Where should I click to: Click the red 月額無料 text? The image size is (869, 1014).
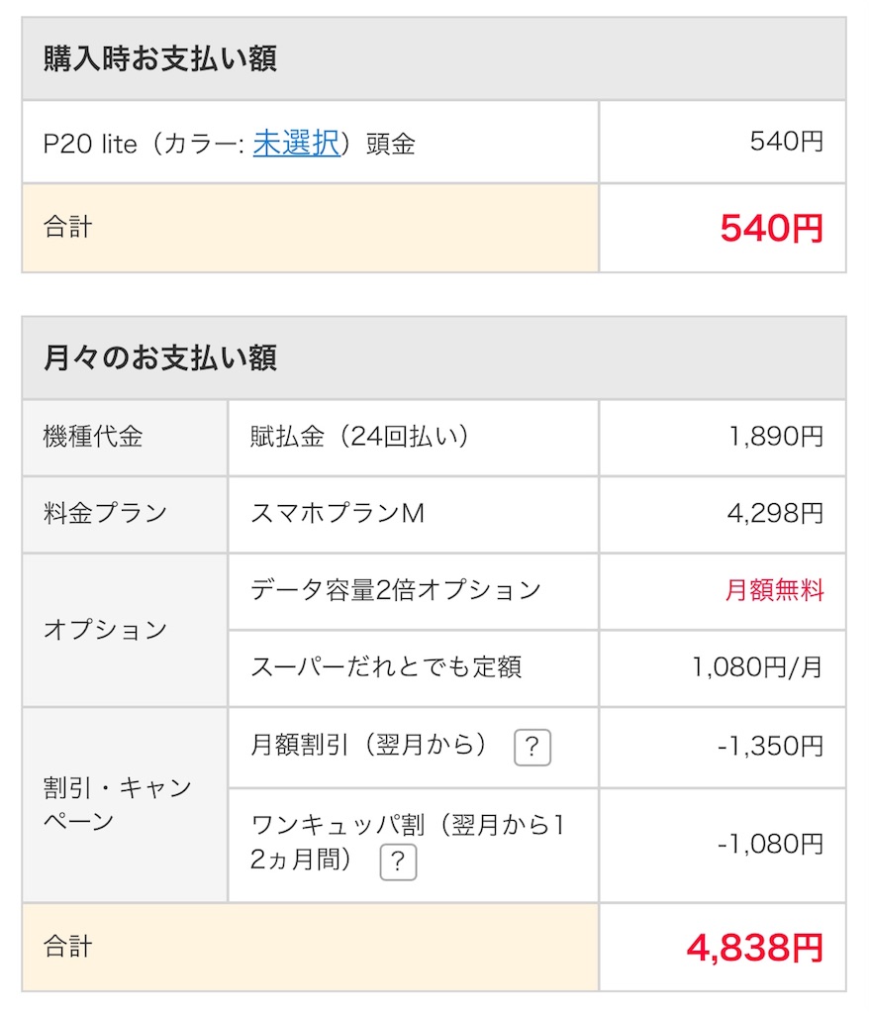pos(774,590)
